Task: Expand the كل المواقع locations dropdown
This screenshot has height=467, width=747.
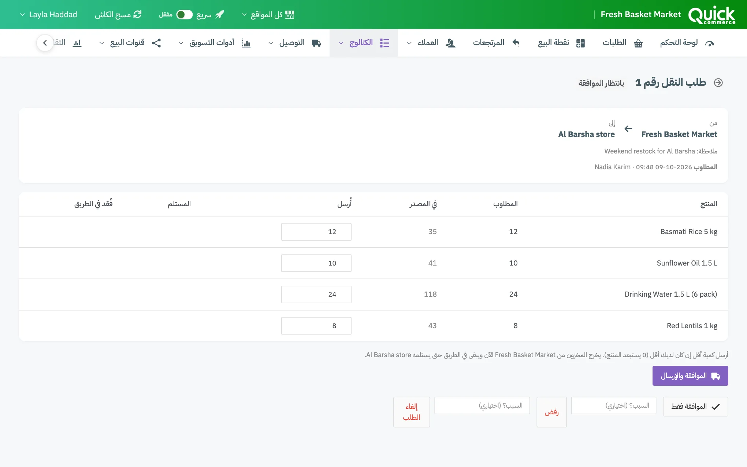Action: tap(268, 15)
